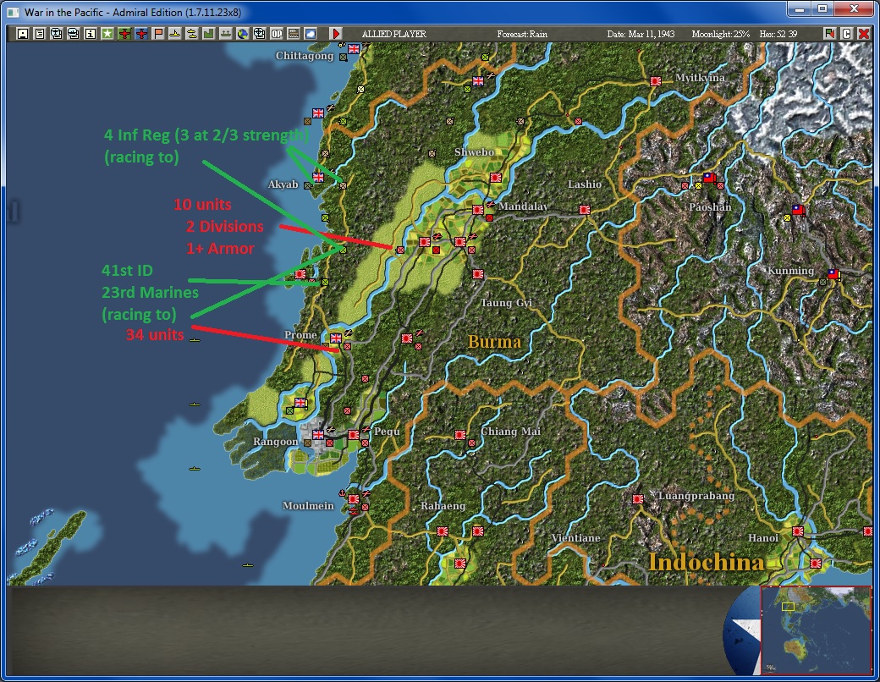Open the green factory industry icon

click(208, 34)
